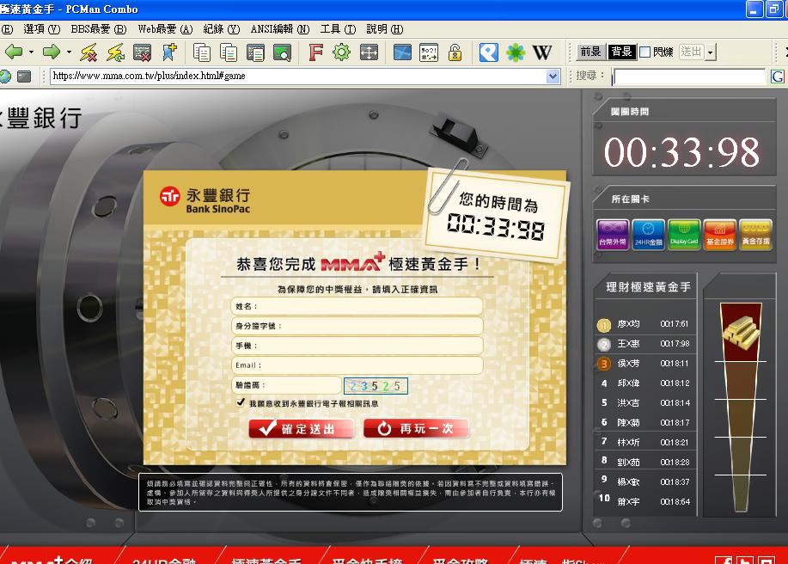The height and width of the screenshot is (564, 788).
Task: Open the Forward history dropdown arrow
Action: tap(69, 52)
